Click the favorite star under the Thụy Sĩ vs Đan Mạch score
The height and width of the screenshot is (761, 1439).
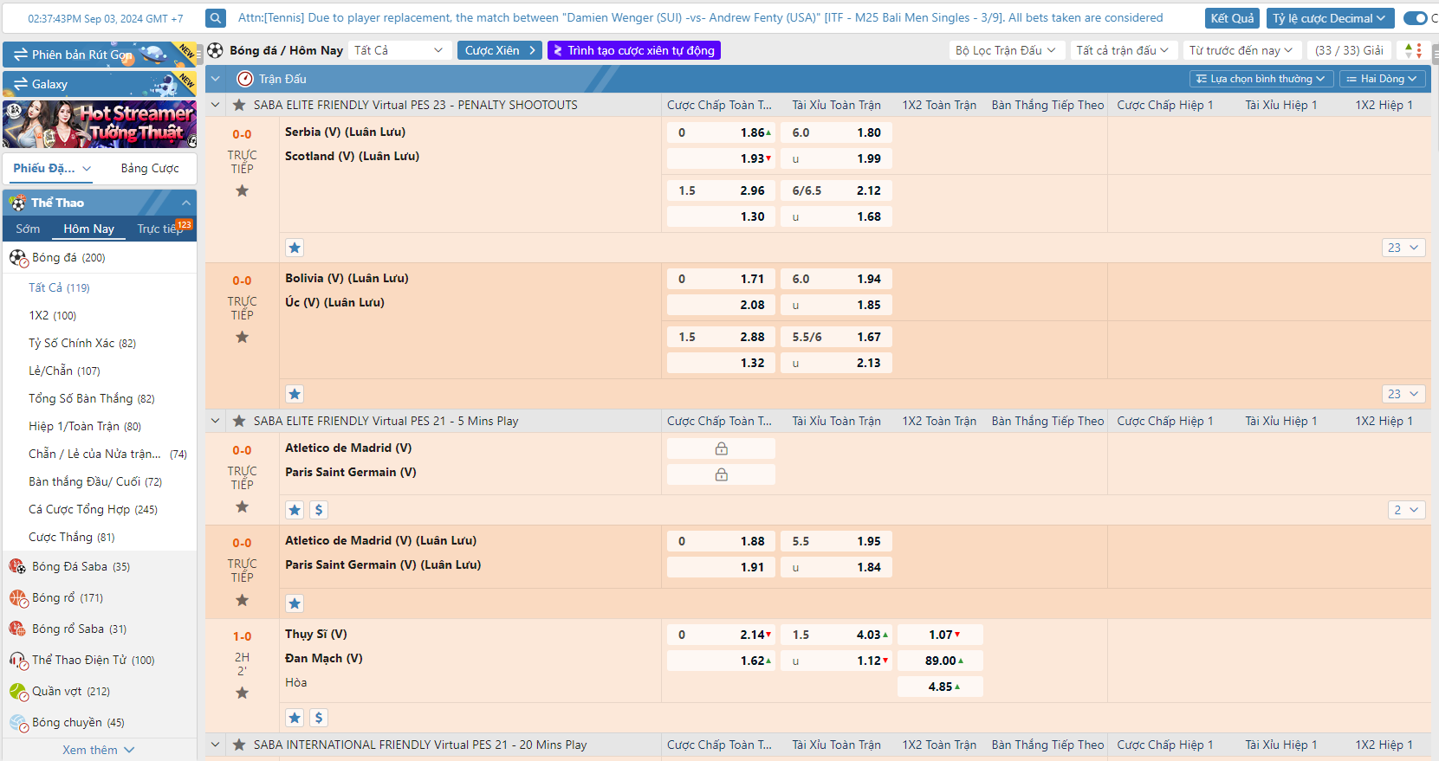243,693
